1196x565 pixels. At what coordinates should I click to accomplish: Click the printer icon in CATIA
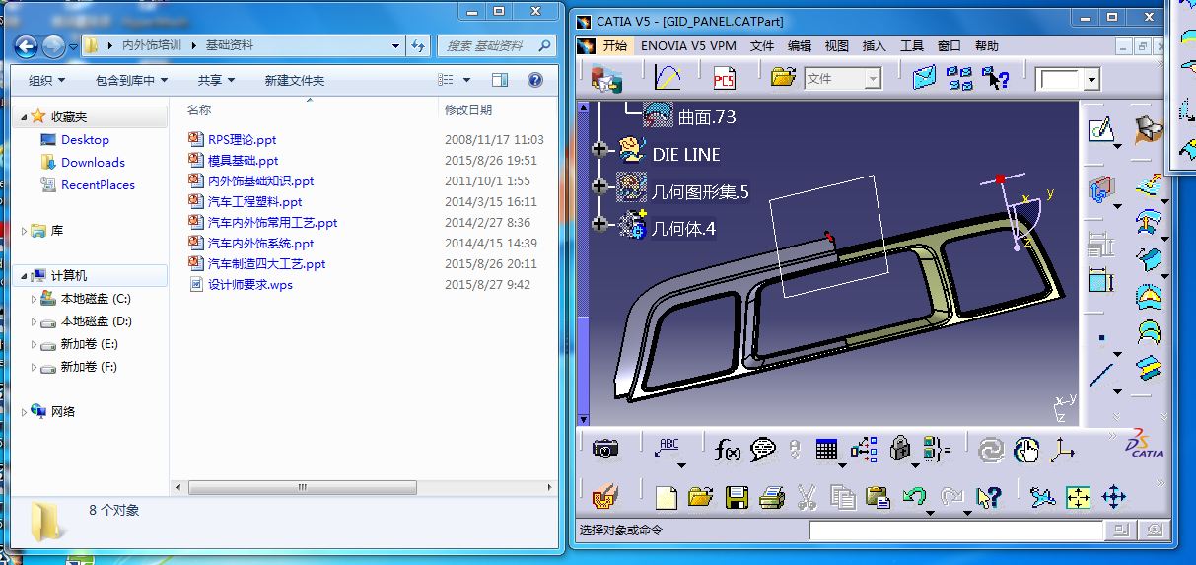click(x=771, y=498)
